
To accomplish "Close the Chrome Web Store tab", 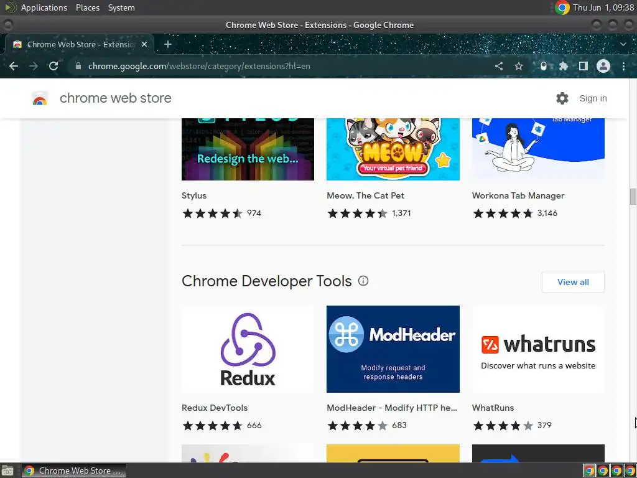I will pos(144,44).
